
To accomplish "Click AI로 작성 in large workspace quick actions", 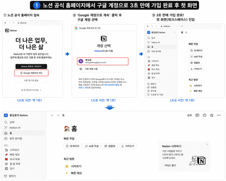I will (92, 146).
